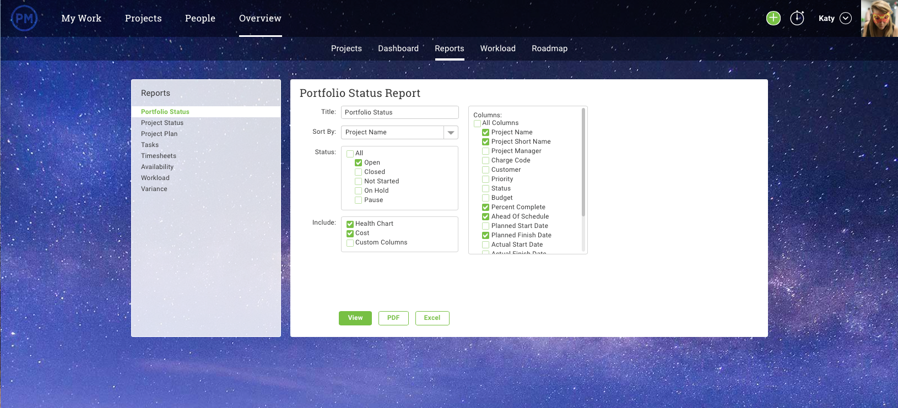Open the My Work menu

pyautogui.click(x=82, y=18)
